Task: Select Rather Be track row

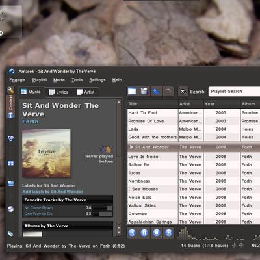Action: pyautogui.click(x=194, y=164)
